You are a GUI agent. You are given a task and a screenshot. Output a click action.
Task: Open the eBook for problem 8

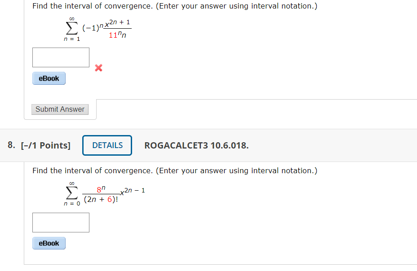tap(49, 243)
